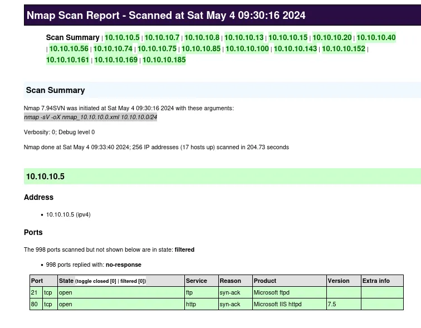This screenshot has width=421, height=328.
Task: Open the 10.10.10.169 link
Action: tap(116, 60)
